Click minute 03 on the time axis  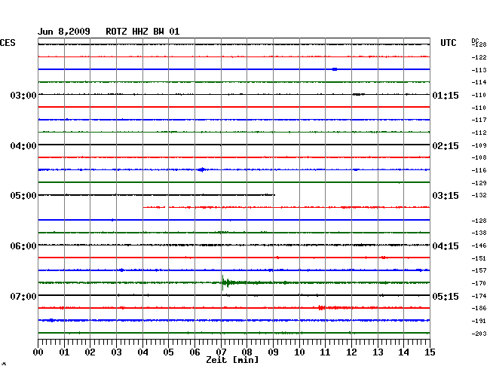click(x=116, y=352)
